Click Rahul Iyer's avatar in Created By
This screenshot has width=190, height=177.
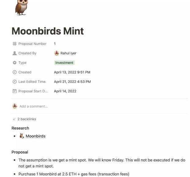point(57,53)
